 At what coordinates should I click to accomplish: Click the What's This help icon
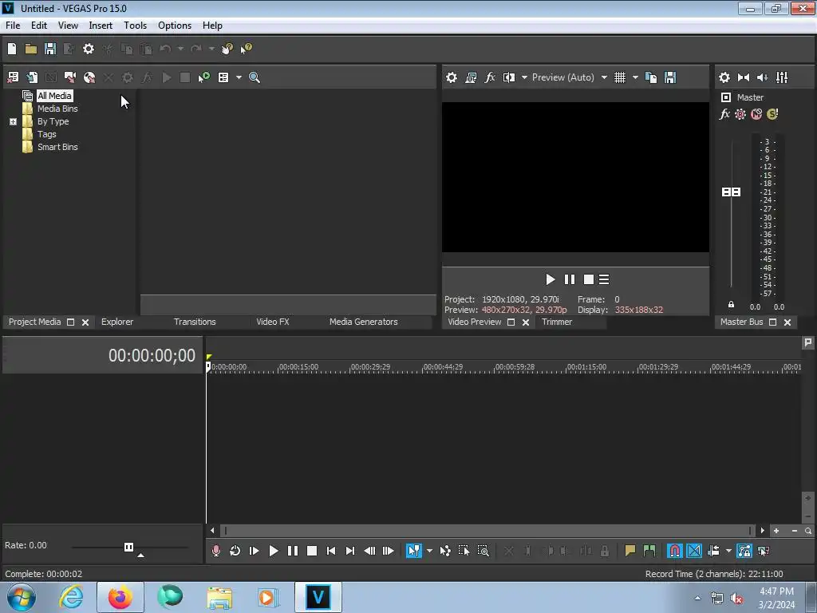click(246, 49)
